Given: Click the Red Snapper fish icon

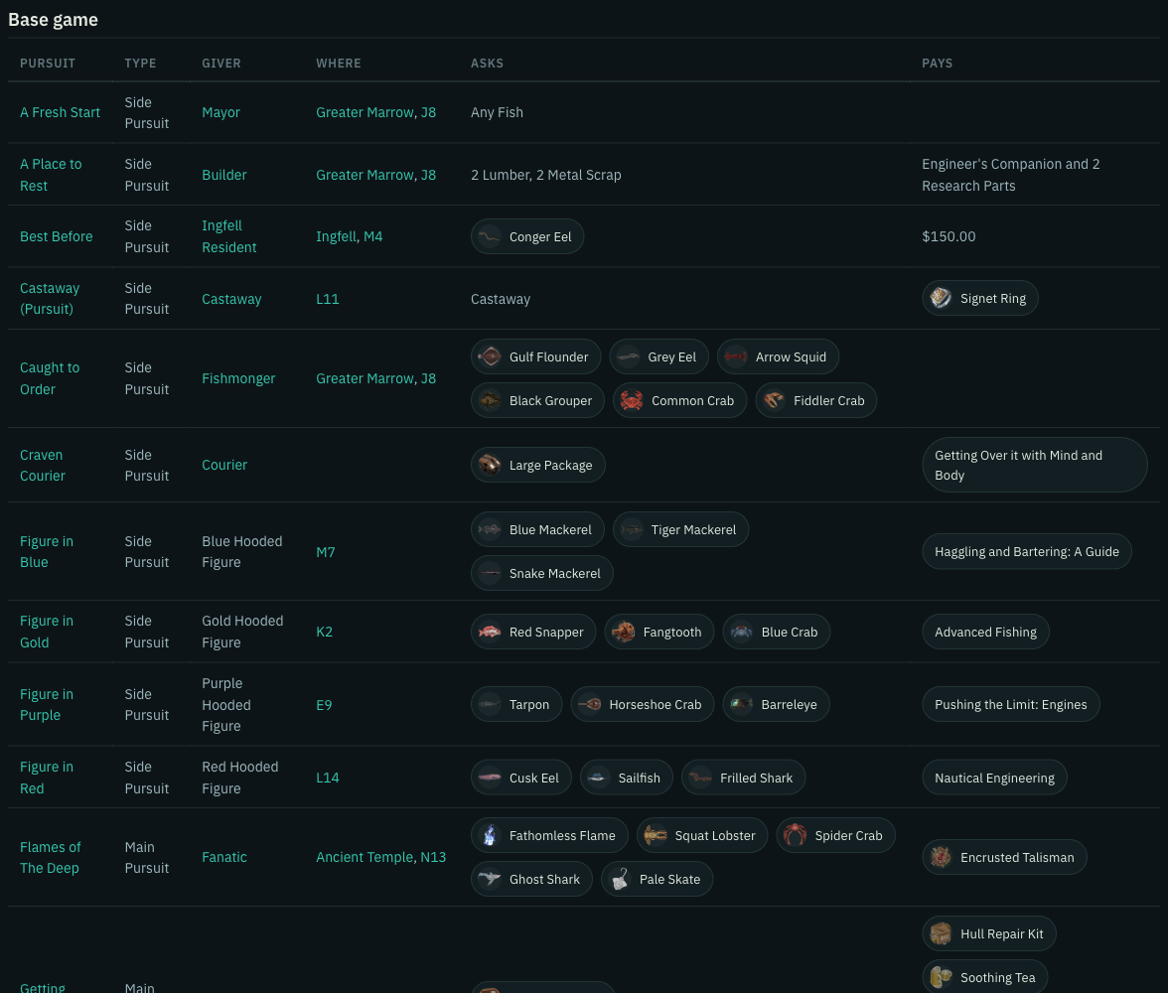Looking at the screenshot, I should [490, 632].
